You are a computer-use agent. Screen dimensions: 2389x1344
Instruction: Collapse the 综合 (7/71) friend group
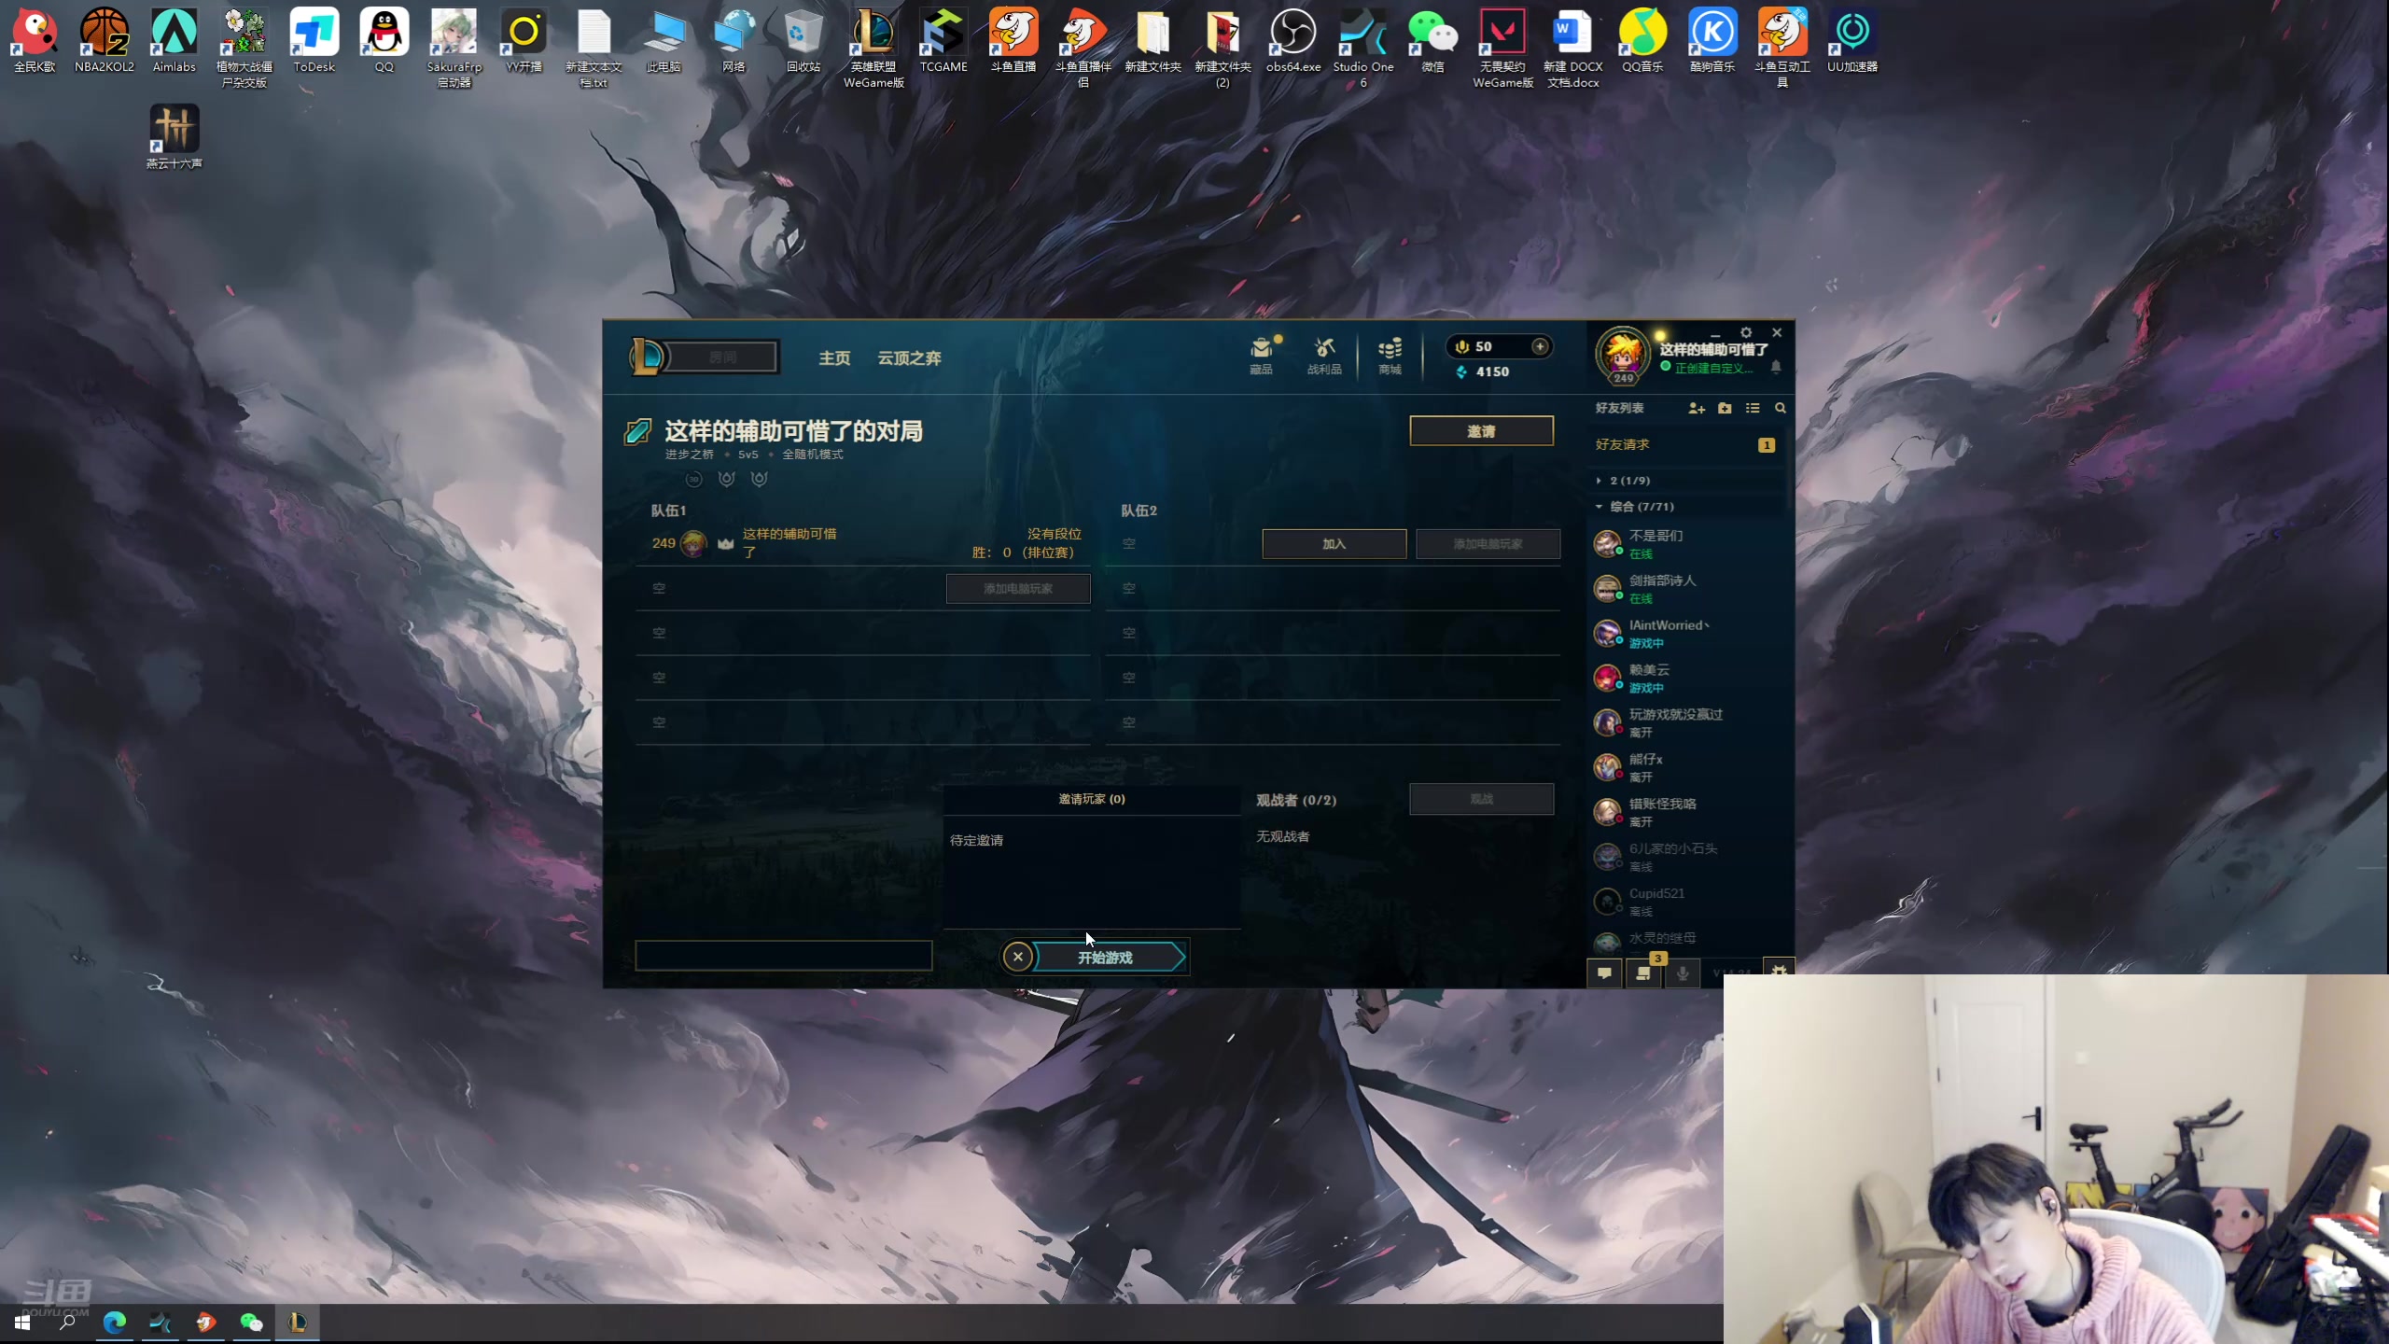tap(1641, 507)
